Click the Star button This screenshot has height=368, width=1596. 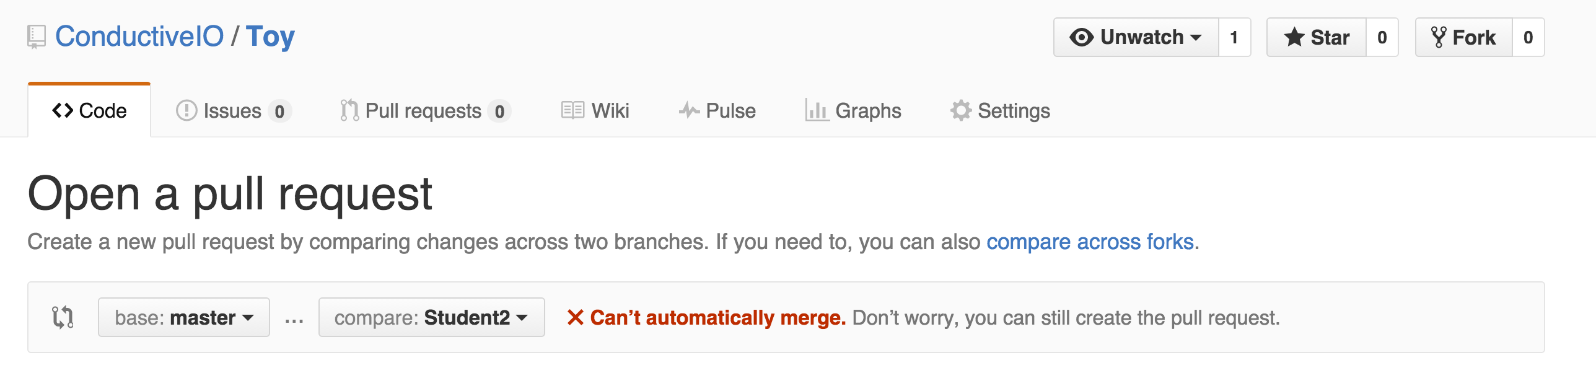[x=1317, y=37]
